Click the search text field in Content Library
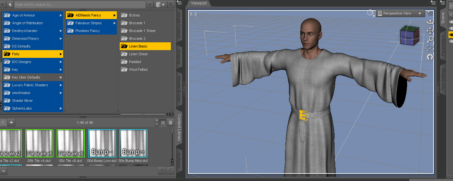Screen dimensions: 453x181 [x=80, y=5]
